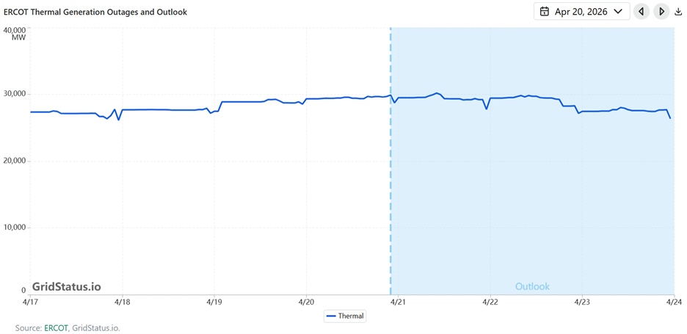687x334 pixels.
Task: Click the calendar icon in date picker
Action: (x=545, y=12)
